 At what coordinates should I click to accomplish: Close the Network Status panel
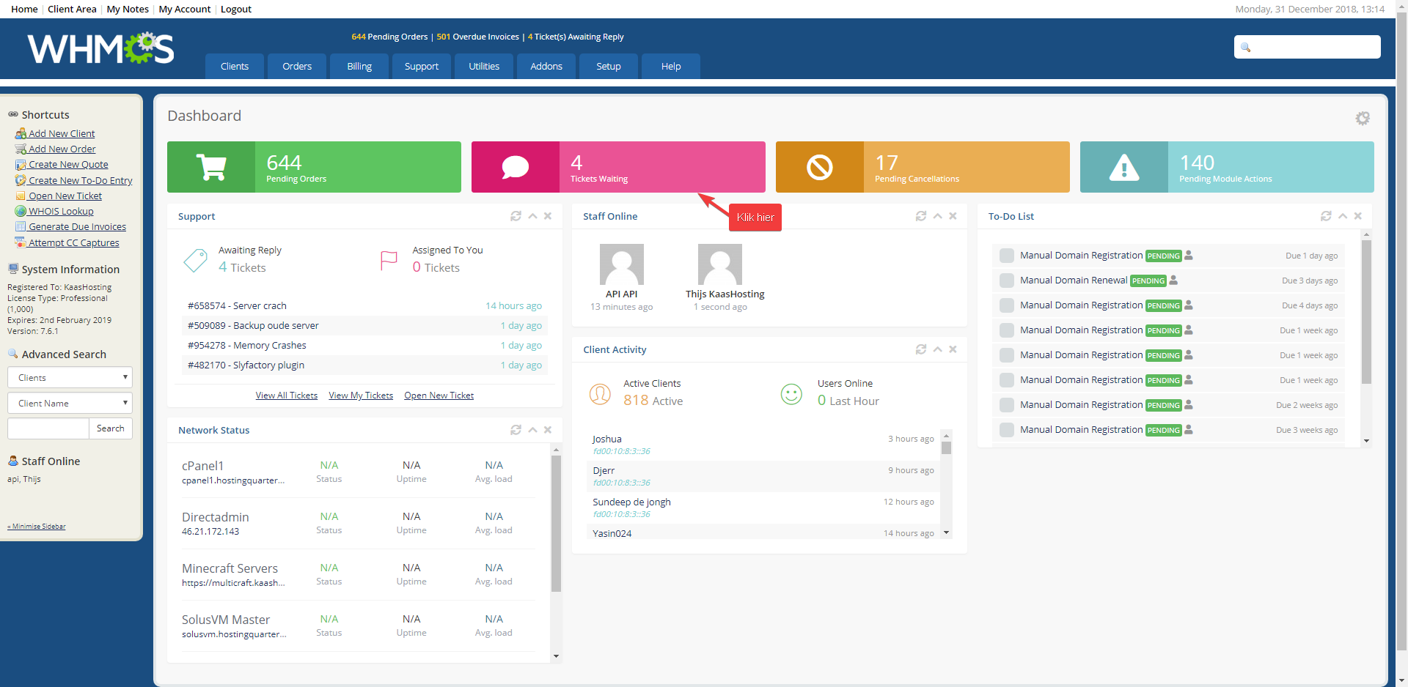click(548, 430)
